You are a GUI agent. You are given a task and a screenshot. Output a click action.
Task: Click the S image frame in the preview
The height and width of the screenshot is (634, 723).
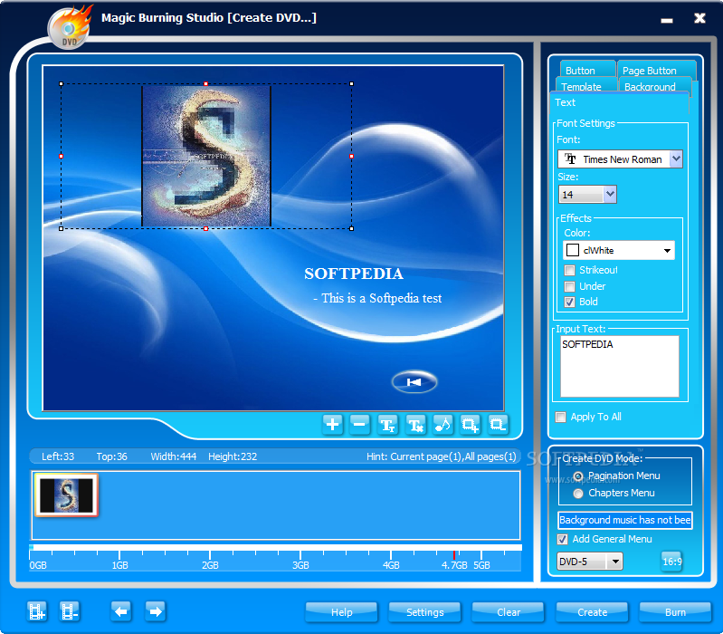[x=206, y=157]
